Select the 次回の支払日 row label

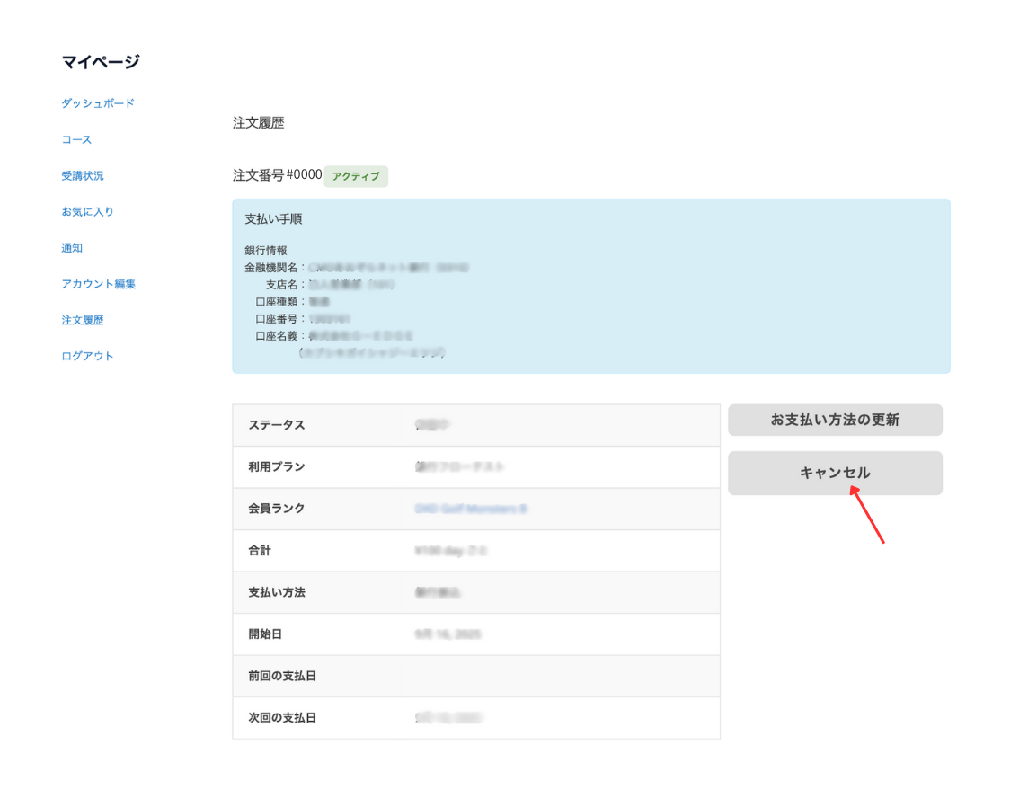[x=282, y=717]
